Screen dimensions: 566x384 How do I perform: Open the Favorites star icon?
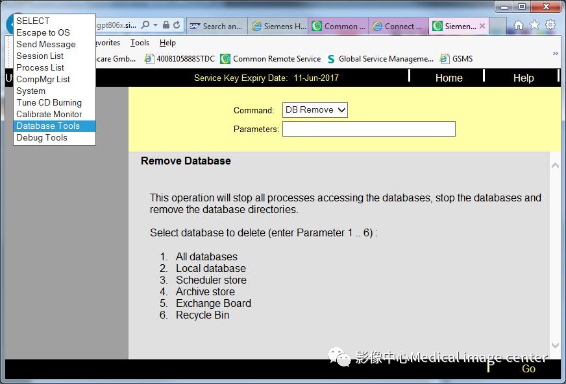[534, 25]
